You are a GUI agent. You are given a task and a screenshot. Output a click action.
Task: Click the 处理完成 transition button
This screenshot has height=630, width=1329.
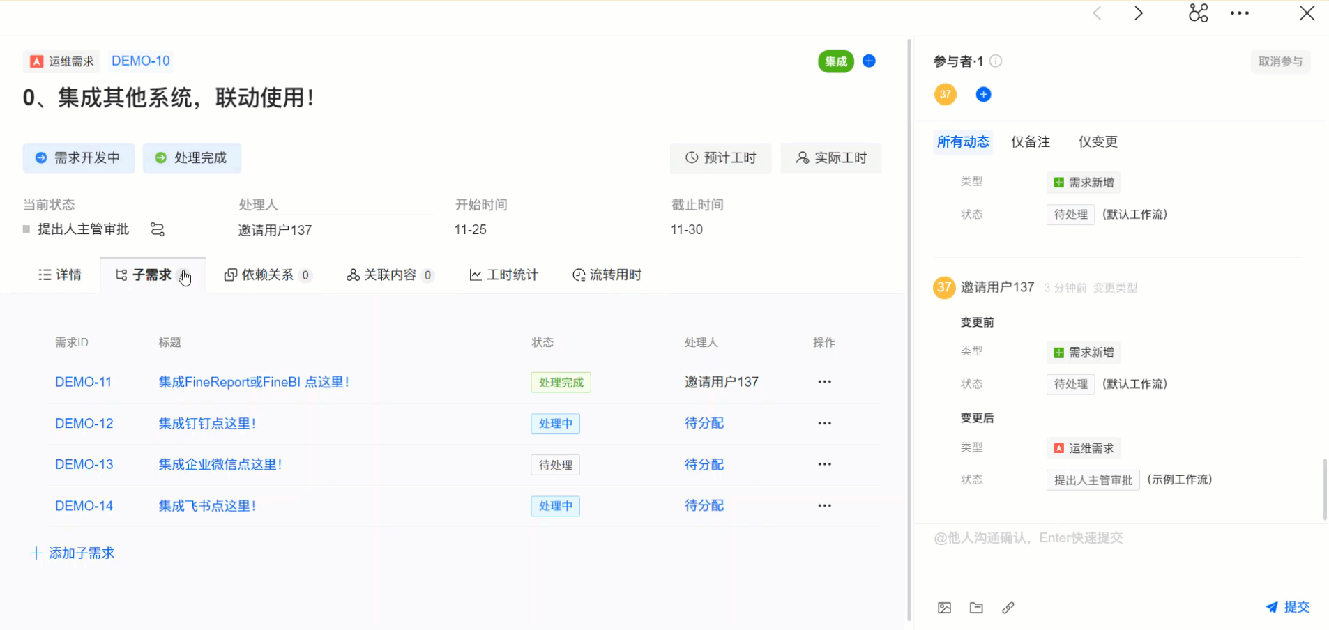tap(192, 158)
